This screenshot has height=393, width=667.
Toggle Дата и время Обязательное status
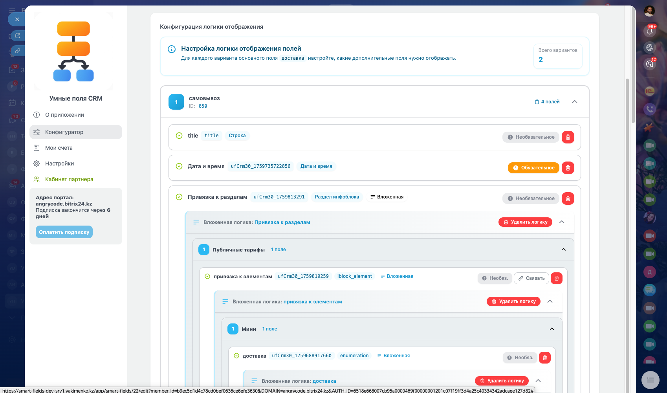pyautogui.click(x=533, y=168)
